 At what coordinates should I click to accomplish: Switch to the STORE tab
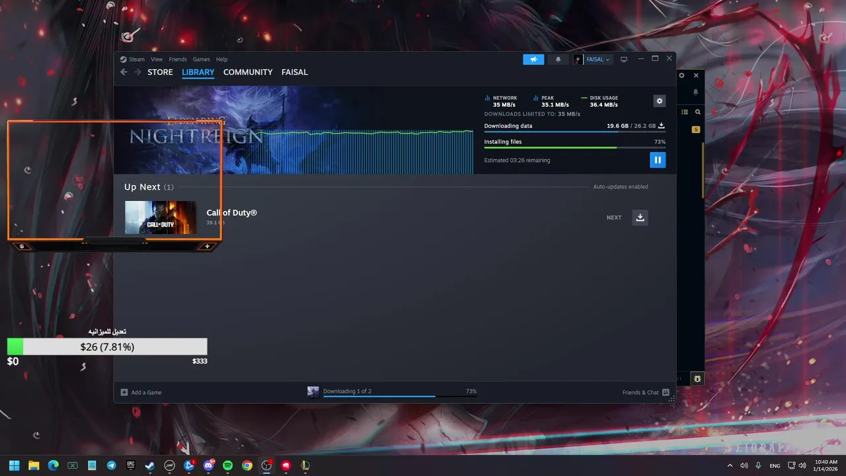pyautogui.click(x=160, y=72)
